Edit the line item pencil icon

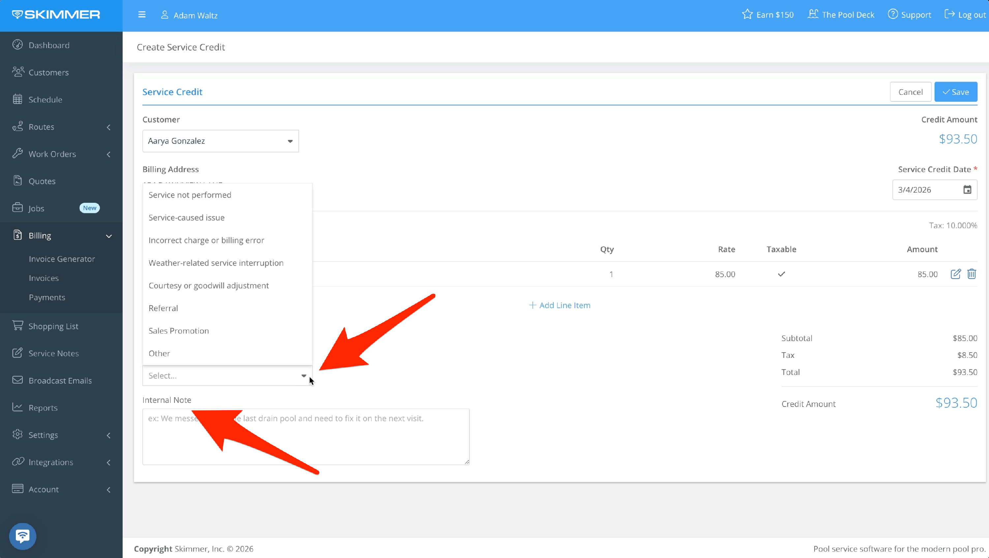955,274
